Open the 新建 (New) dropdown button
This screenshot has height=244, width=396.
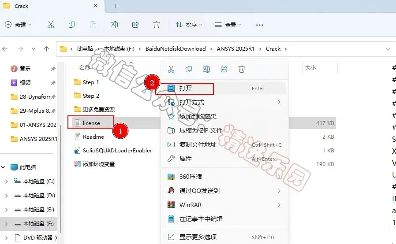[x=18, y=25]
